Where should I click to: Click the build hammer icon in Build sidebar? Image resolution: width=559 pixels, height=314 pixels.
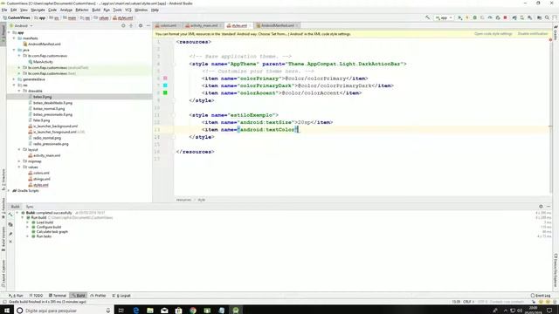[x=10, y=215]
